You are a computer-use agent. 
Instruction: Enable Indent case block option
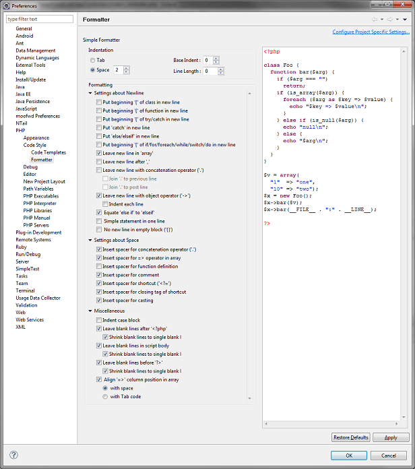(99, 320)
